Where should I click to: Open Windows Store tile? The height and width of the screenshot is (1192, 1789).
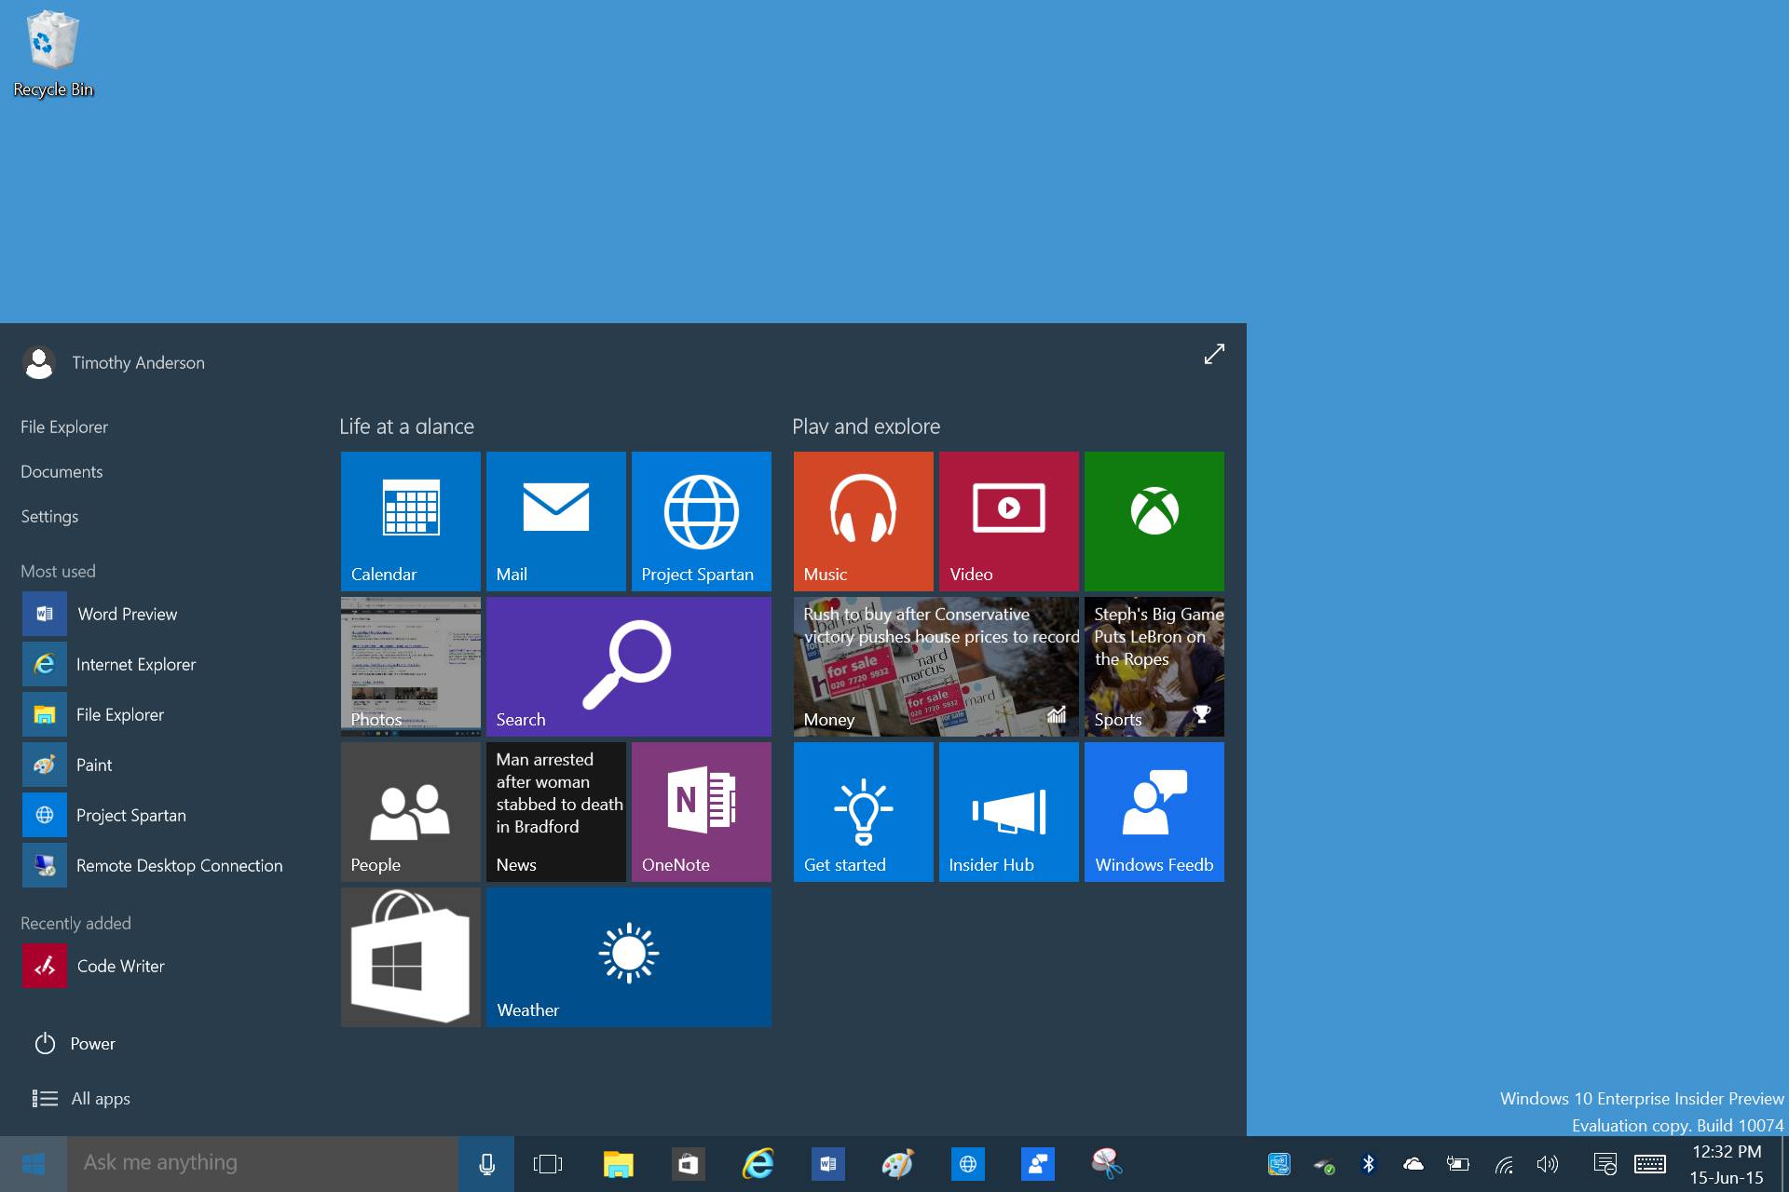(410, 956)
